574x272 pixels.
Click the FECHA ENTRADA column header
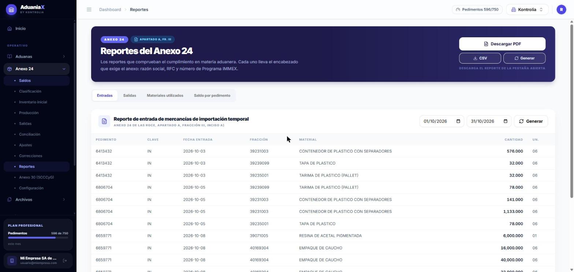pos(198,140)
